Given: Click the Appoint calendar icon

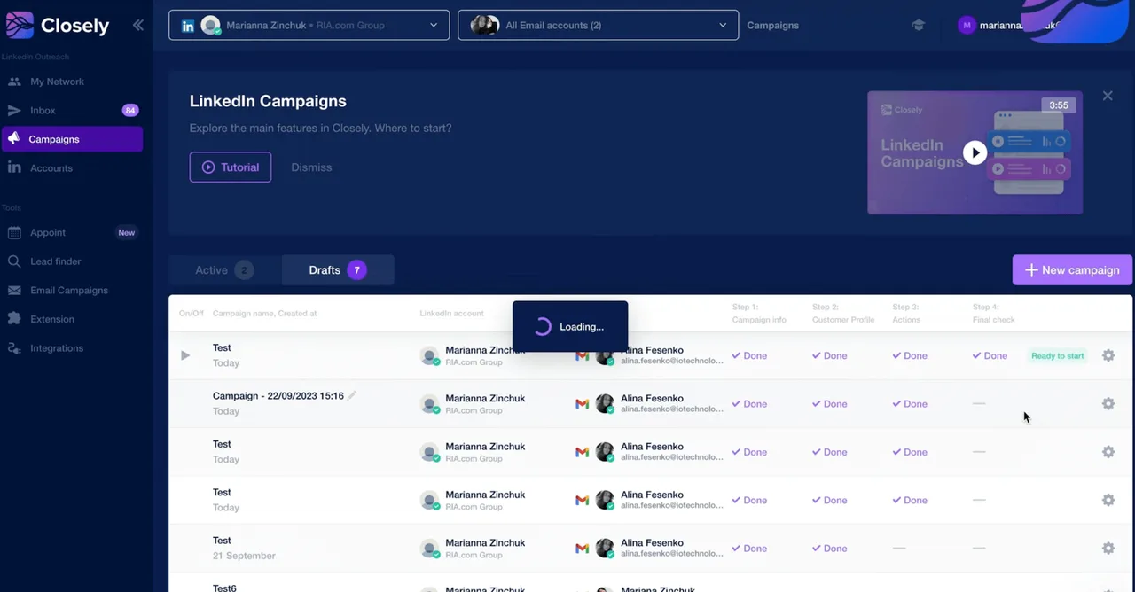Looking at the screenshot, I should pos(14,233).
